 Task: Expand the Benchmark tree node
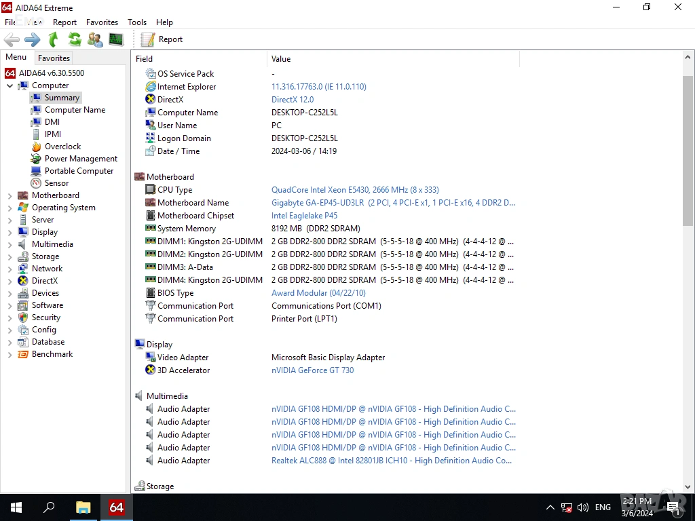10,355
